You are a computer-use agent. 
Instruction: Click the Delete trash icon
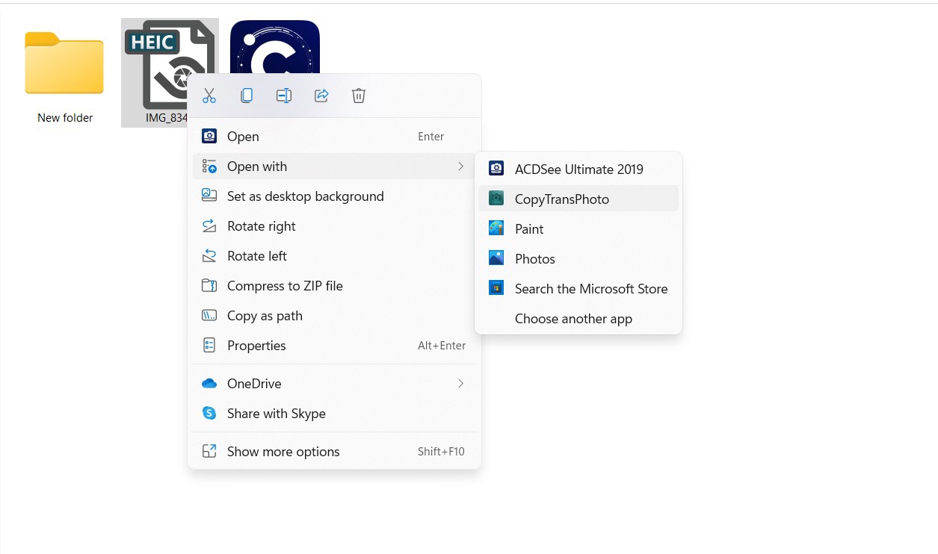click(359, 96)
